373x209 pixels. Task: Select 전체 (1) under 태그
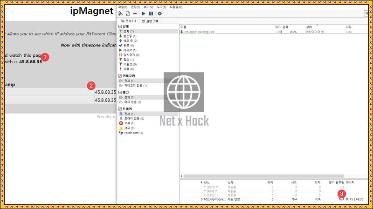click(148, 97)
